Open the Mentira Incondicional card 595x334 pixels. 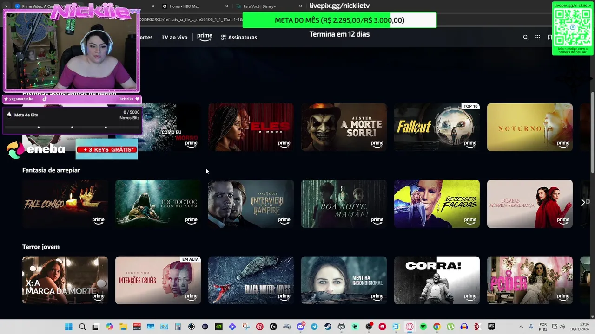344,280
